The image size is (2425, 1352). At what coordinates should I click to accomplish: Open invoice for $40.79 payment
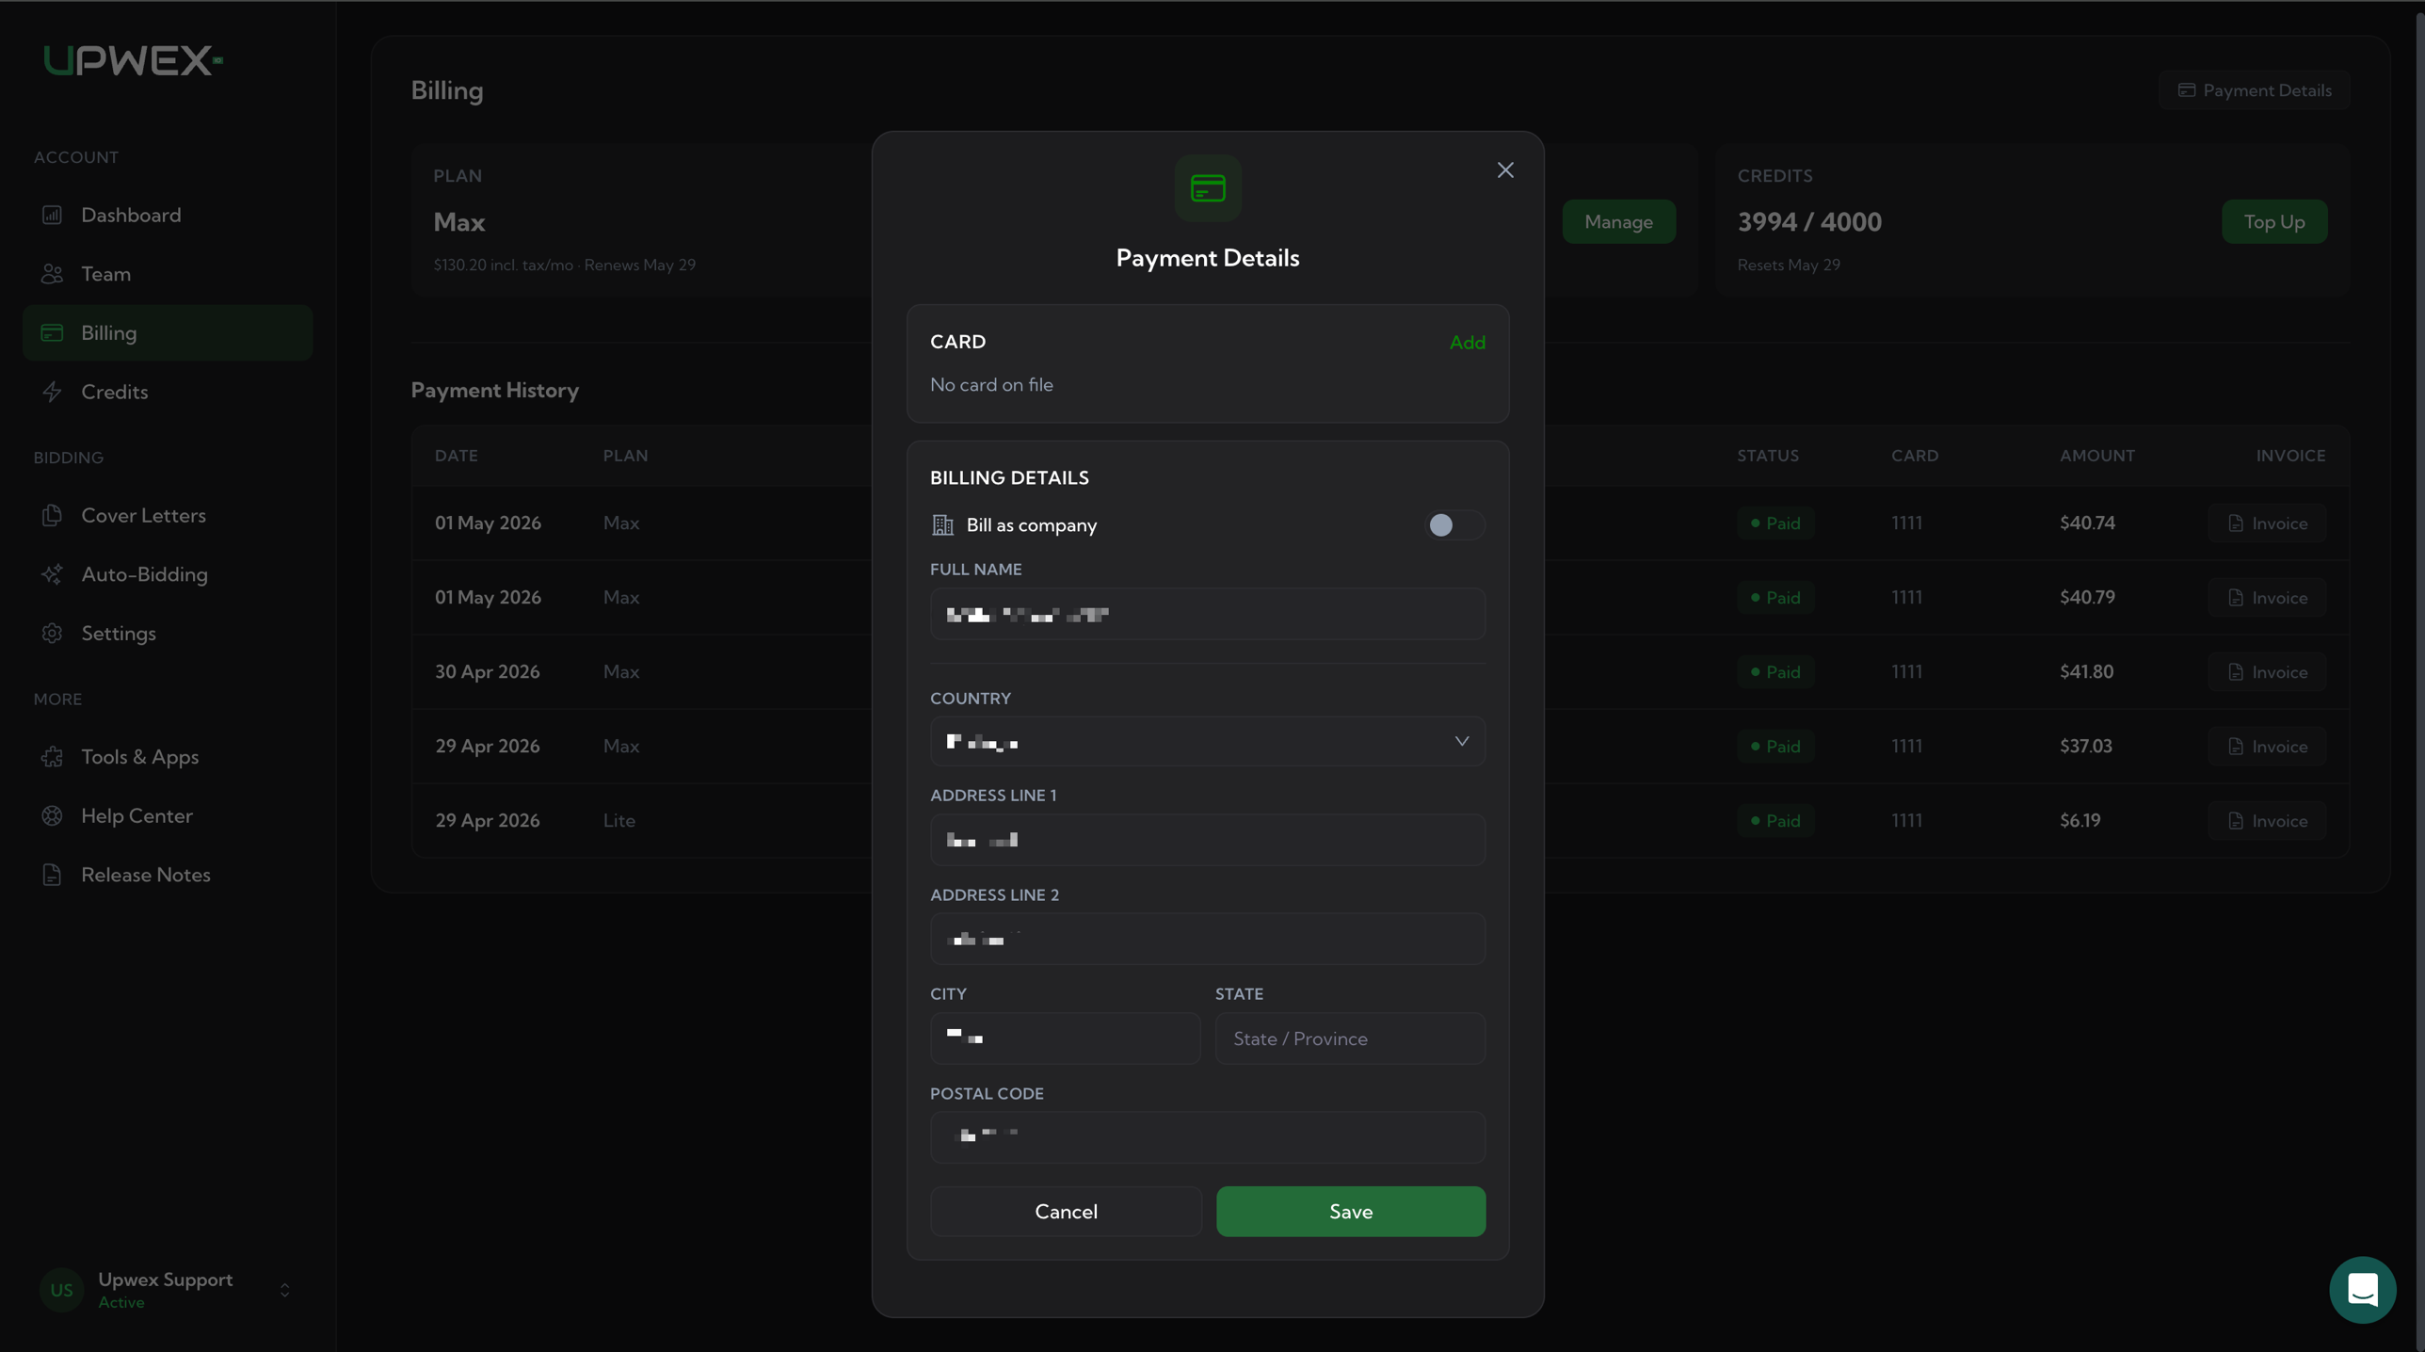click(2267, 598)
